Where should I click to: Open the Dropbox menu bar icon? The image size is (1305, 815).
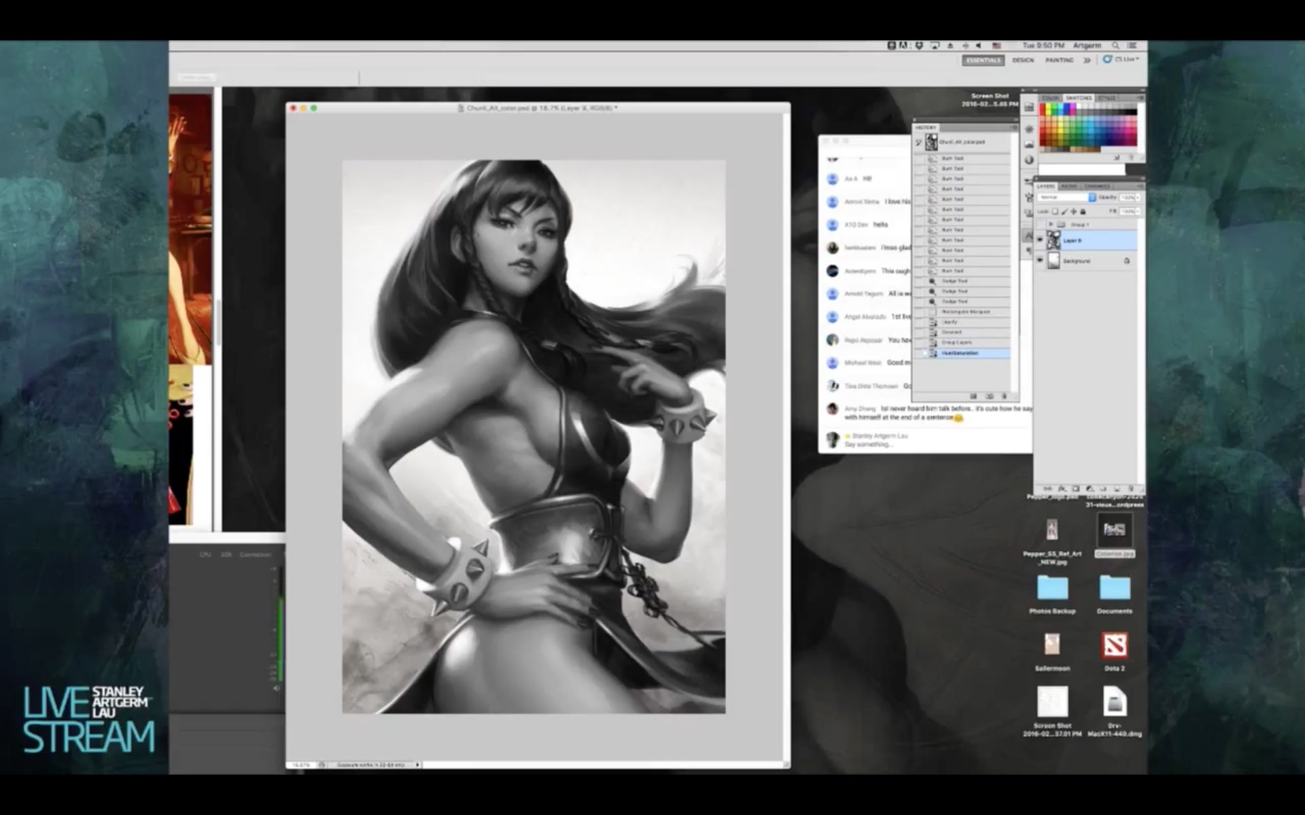click(919, 46)
